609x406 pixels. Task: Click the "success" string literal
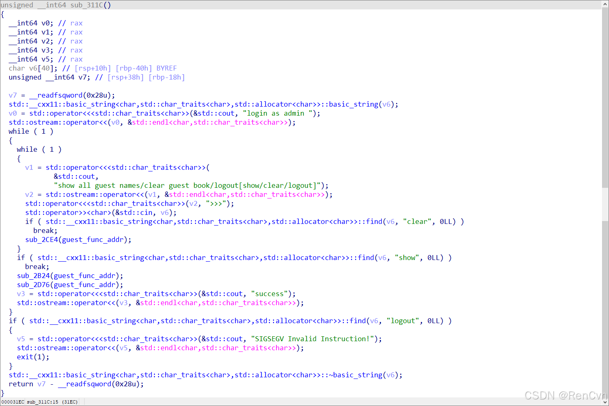click(x=269, y=294)
